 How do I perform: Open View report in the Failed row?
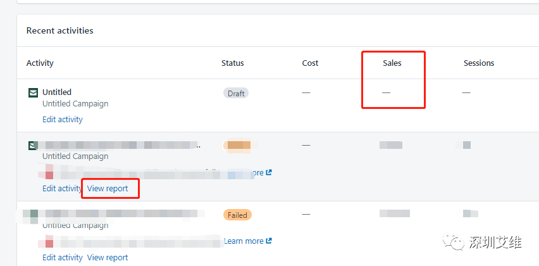coord(108,257)
